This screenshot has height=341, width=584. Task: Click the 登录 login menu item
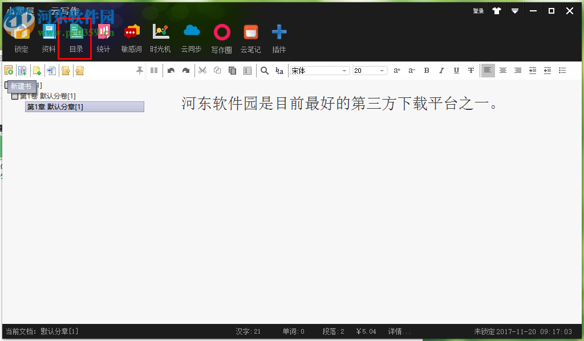tap(478, 10)
